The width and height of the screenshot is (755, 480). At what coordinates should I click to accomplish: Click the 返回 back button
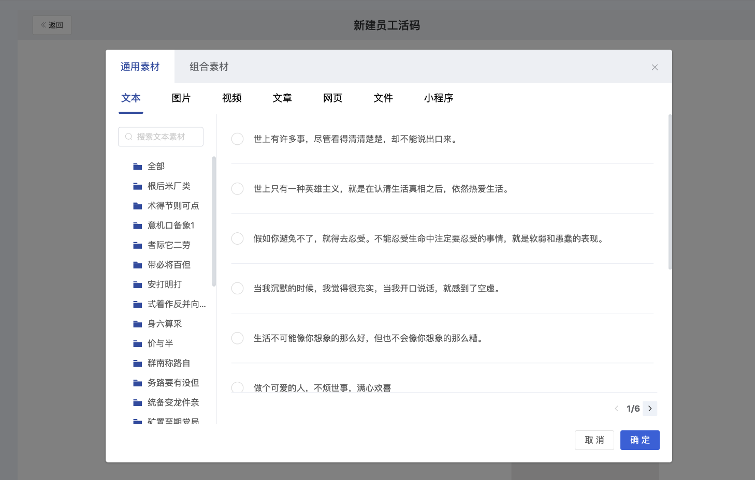pyautogui.click(x=52, y=25)
